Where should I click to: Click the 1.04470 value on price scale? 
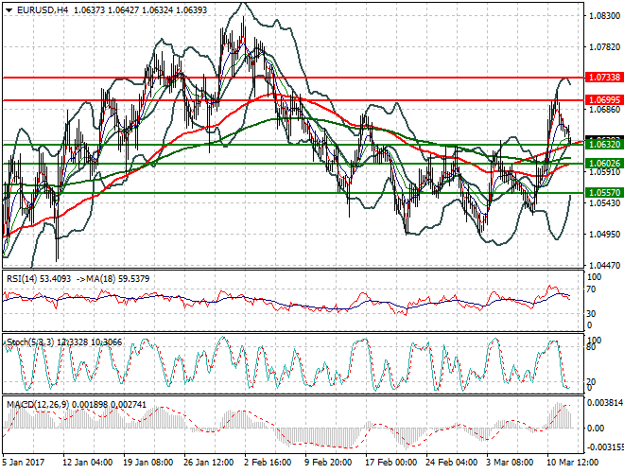(x=604, y=265)
